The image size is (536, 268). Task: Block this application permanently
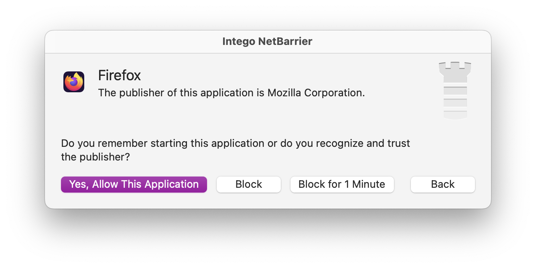(x=249, y=185)
